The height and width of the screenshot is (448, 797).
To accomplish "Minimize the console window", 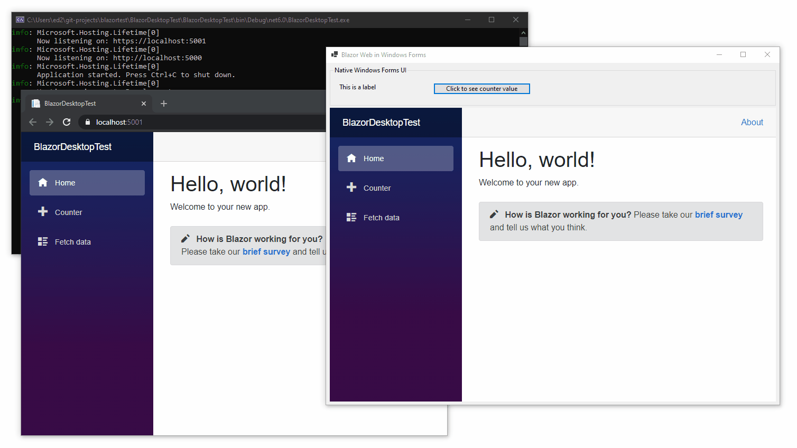I will point(468,20).
